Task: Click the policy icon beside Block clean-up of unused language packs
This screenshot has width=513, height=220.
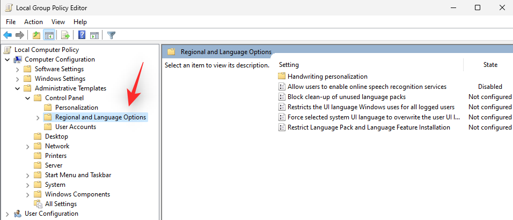Action: click(x=282, y=97)
